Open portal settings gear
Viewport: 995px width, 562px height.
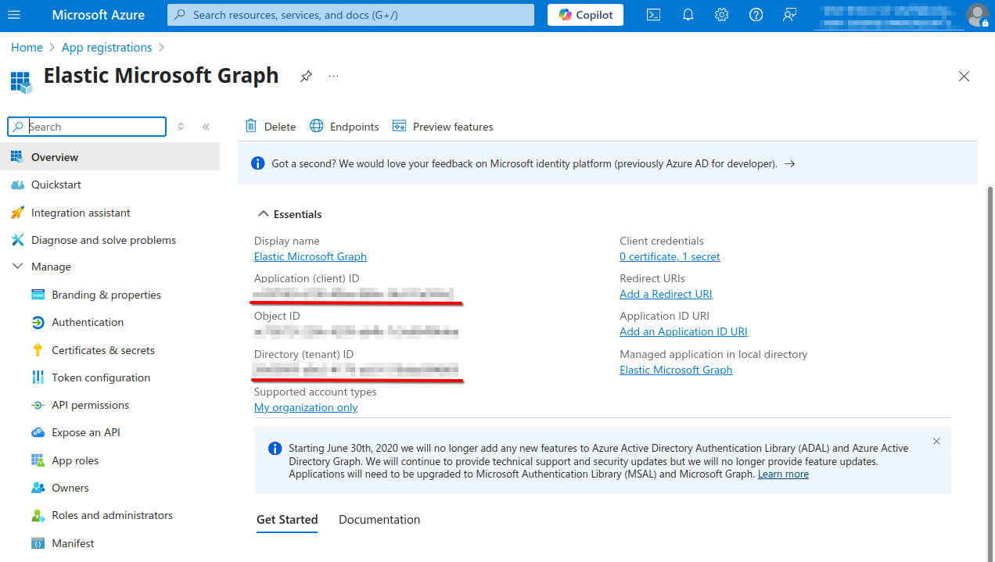click(721, 15)
